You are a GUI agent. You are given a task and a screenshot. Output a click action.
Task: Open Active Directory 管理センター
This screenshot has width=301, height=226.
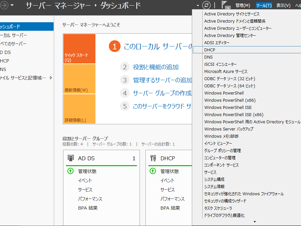(x=230, y=36)
